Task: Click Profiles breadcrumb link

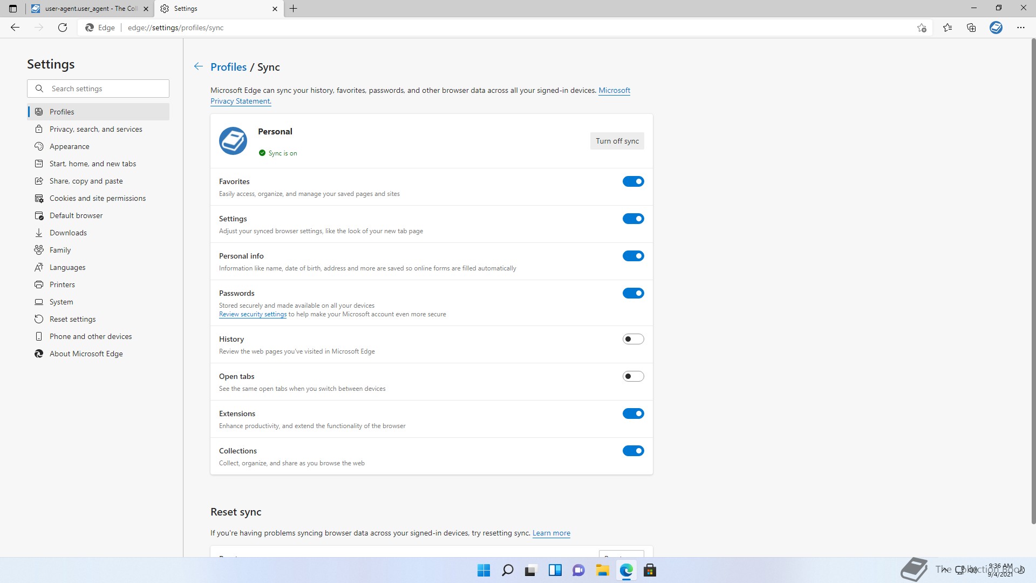Action: (228, 67)
